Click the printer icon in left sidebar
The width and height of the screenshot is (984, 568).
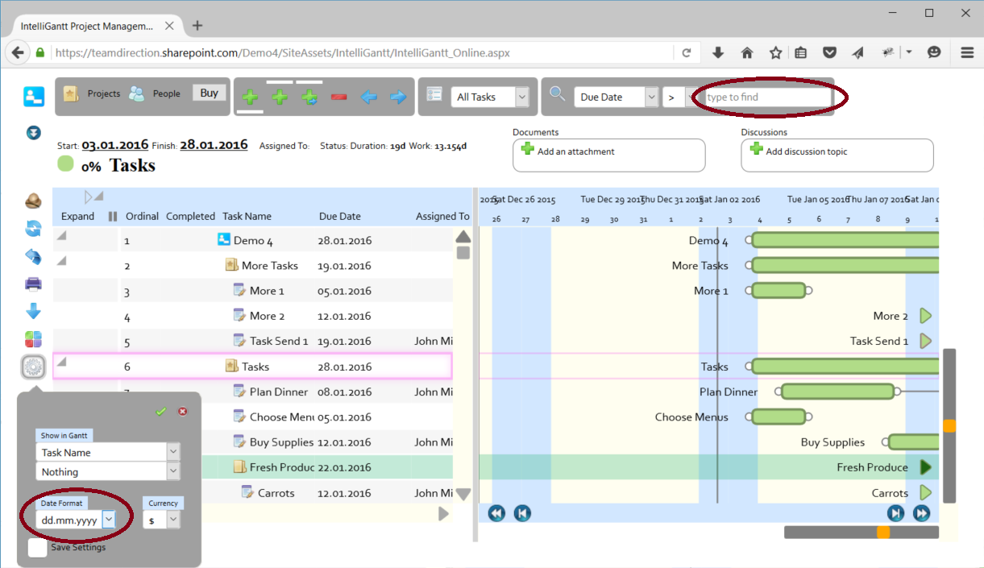click(33, 284)
